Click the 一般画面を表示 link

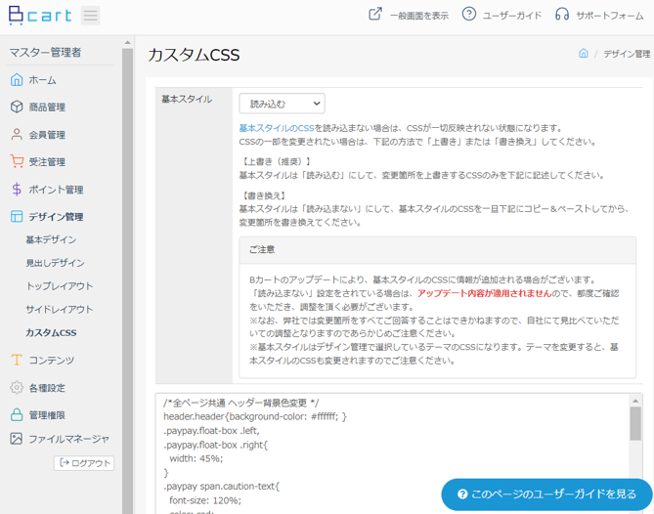point(418,16)
